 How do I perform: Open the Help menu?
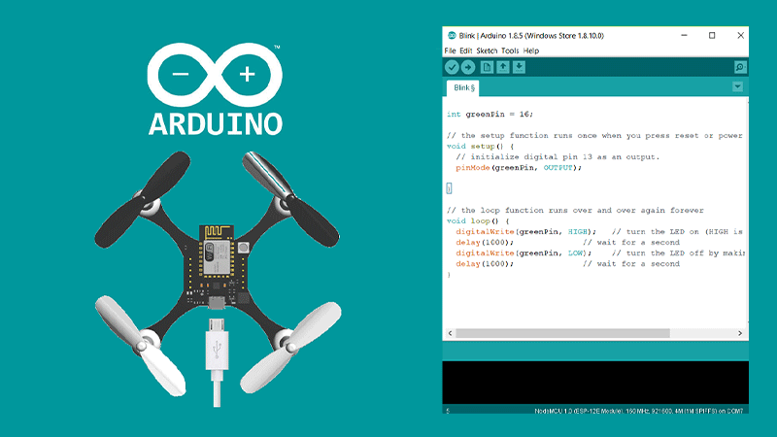pos(530,50)
